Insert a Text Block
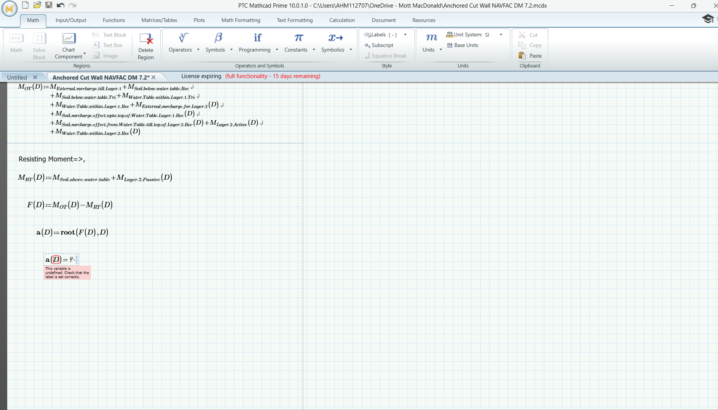The image size is (718, 410). click(109, 34)
